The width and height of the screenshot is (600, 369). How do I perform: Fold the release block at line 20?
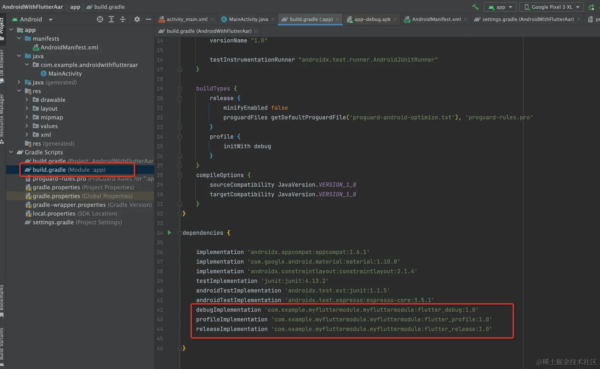180,98
